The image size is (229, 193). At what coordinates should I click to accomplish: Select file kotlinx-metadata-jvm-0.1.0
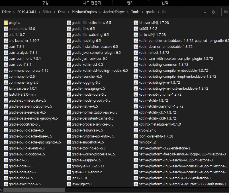tap(157, 124)
